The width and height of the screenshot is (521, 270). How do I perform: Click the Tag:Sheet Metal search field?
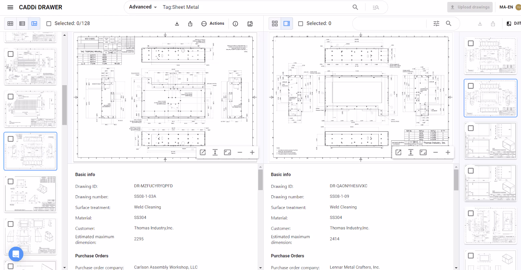click(x=254, y=7)
